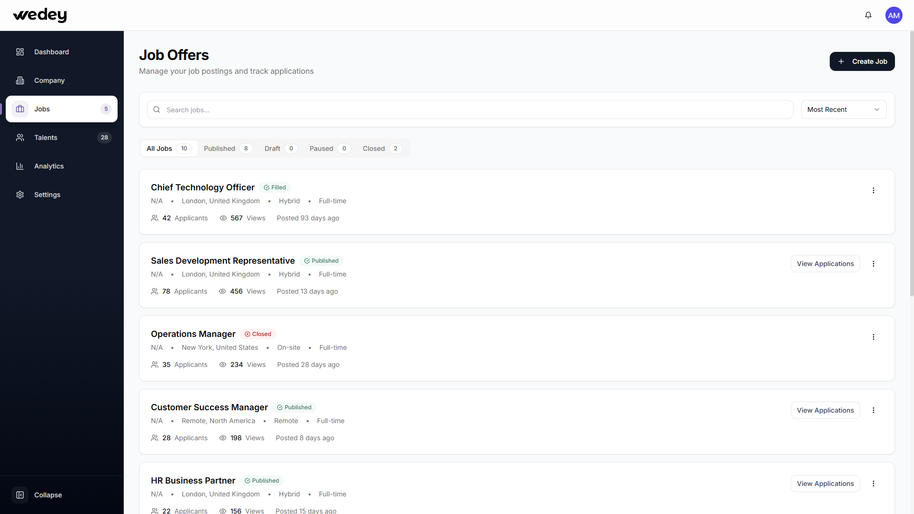Open Talents section in sidebar
Image resolution: width=914 pixels, height=514 pixels.
(46, 138)
